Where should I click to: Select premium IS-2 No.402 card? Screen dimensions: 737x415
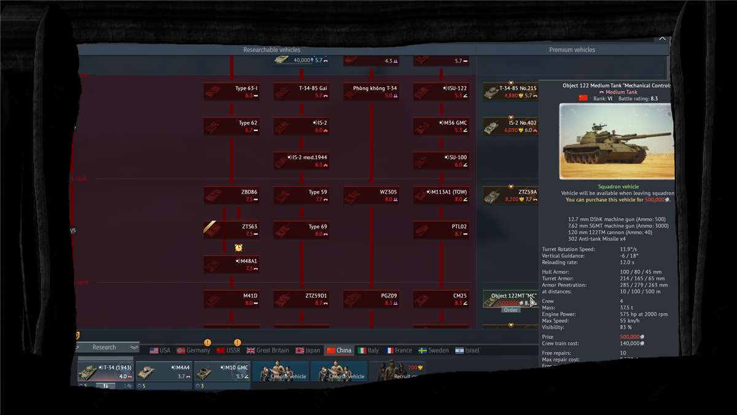tap(511, 126)
